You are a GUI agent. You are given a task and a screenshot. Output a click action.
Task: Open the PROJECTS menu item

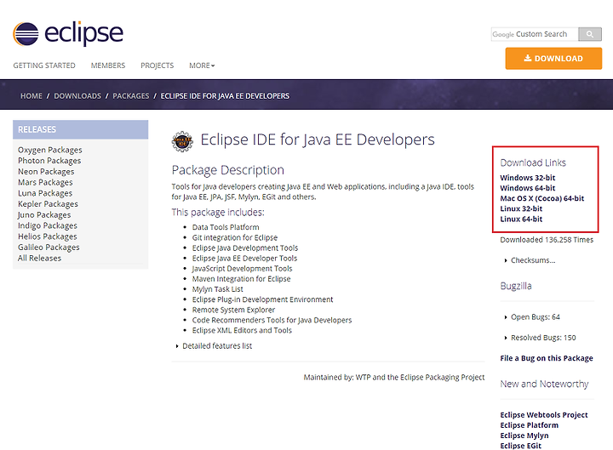(x=158, y=66)
